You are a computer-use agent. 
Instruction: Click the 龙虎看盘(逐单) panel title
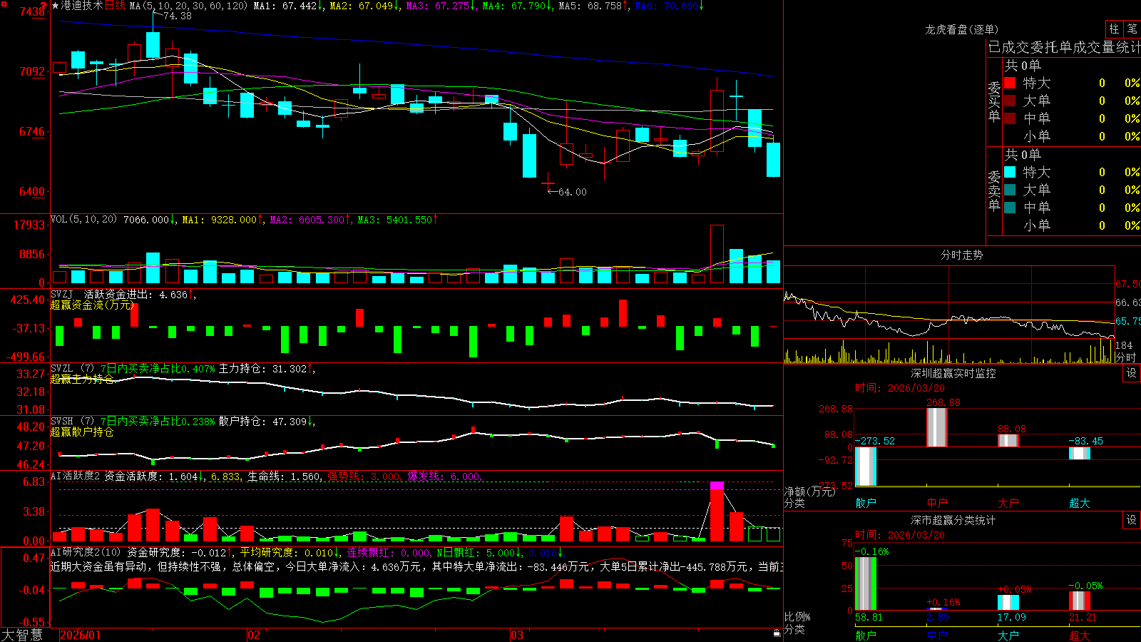click(962, 29)
